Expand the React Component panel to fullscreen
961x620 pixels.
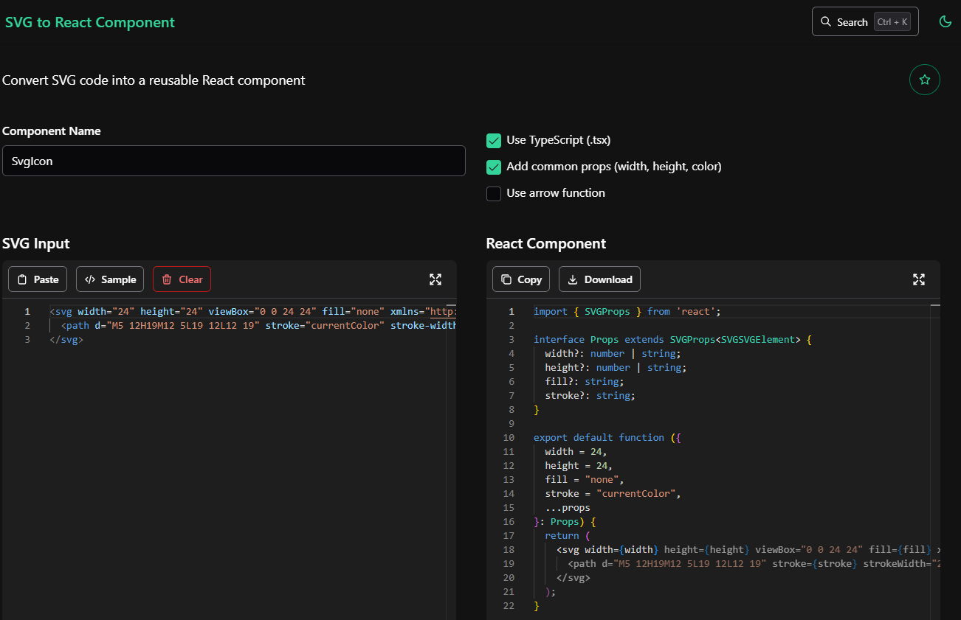click(x=918, y=279)
